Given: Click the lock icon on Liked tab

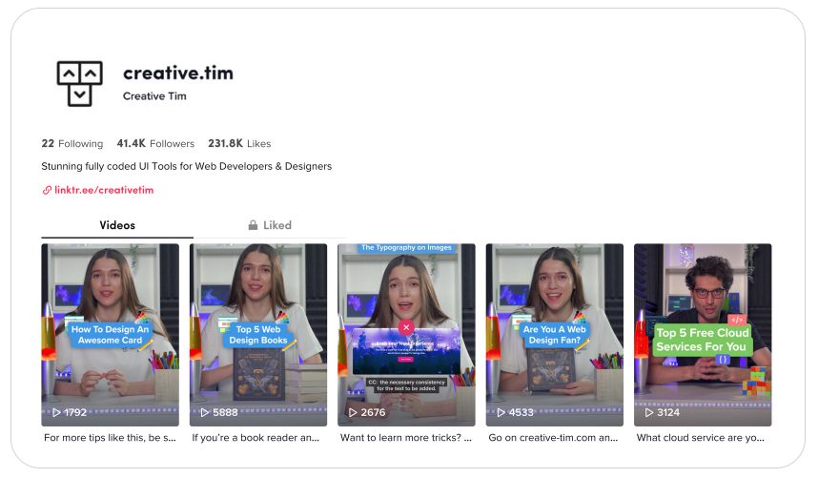Looking at the screenshot, I should [253, 225].
